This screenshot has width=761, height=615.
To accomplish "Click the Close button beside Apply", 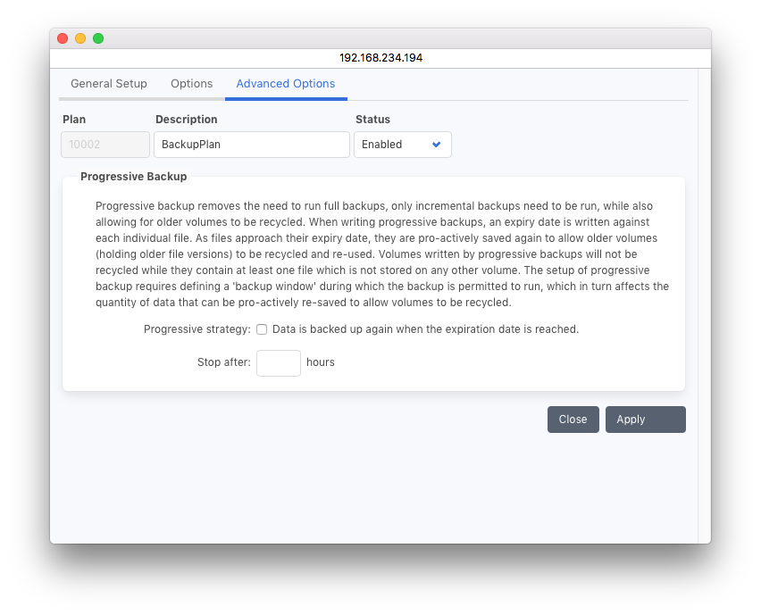I will tap(573, 420).
